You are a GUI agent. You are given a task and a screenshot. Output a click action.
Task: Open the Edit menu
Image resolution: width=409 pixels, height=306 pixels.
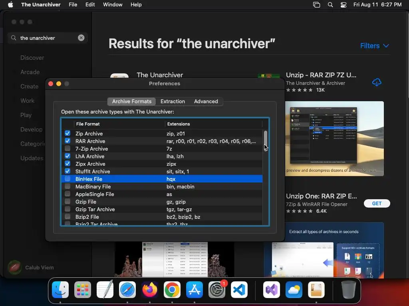point(90,4)
